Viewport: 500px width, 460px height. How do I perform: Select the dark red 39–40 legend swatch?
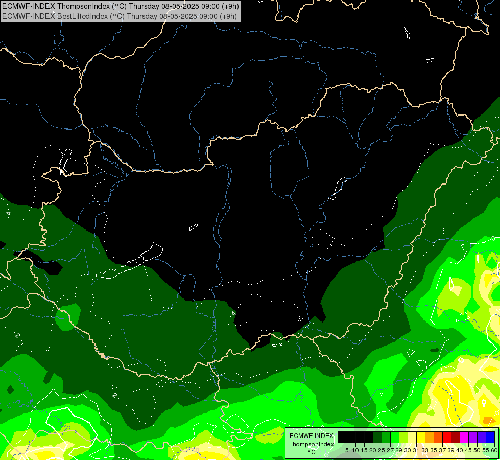pyautogui.click(x=456, y=437)
